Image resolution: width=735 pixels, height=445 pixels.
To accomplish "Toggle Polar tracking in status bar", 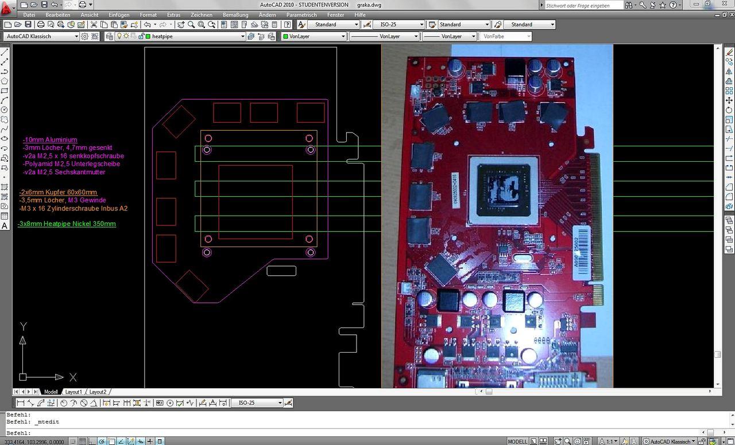I will coord(102,441).
